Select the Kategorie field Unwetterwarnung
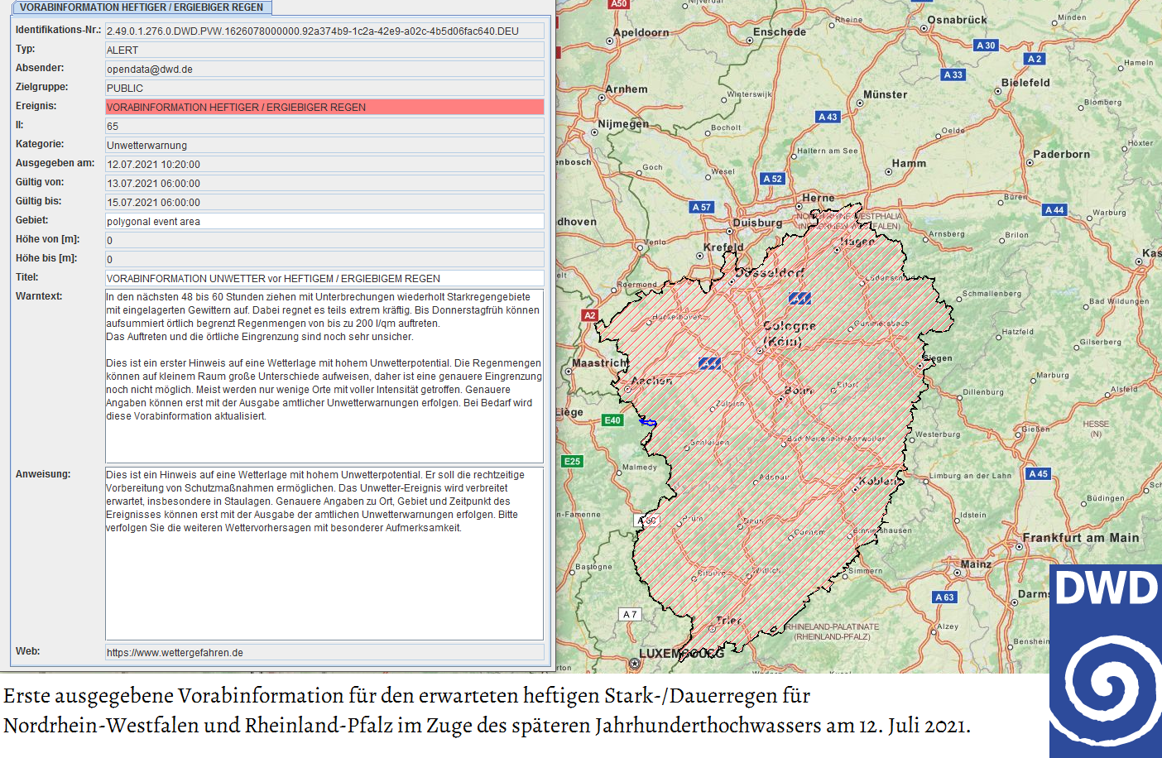Screen dimensions: 1162x758 [324, 145]
